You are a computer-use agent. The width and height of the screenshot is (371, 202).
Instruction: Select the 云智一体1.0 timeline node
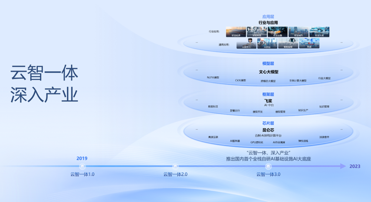point(82,166)
